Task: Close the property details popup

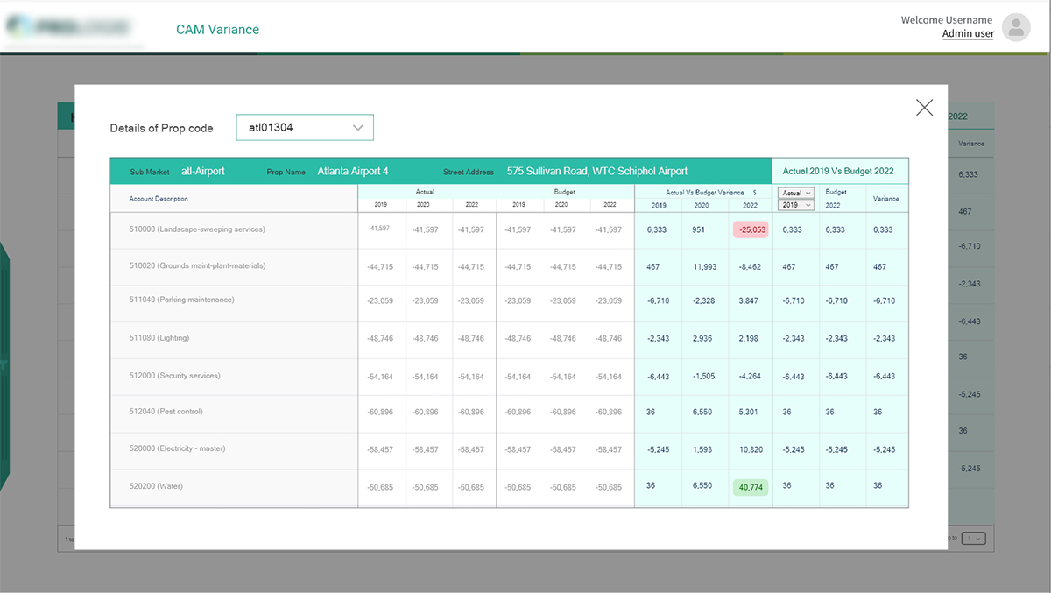Action: click(924, 108)
